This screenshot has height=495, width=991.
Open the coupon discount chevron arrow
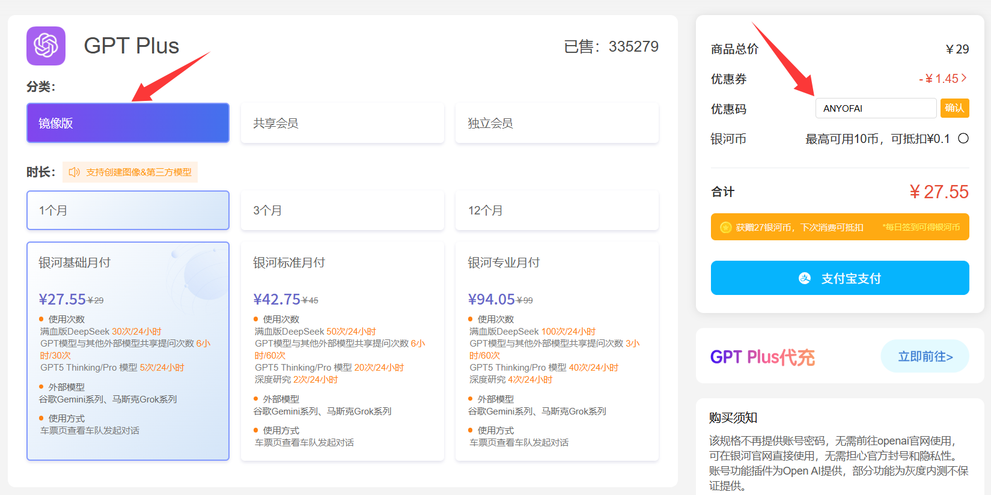point(964,78)
